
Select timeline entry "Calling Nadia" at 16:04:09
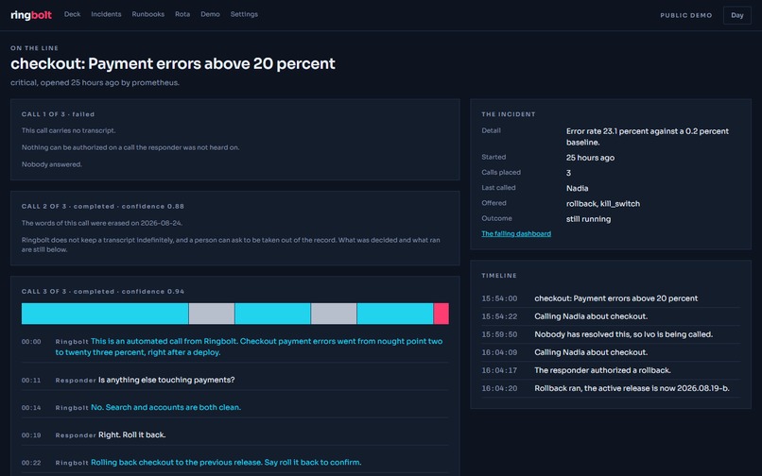611,352
